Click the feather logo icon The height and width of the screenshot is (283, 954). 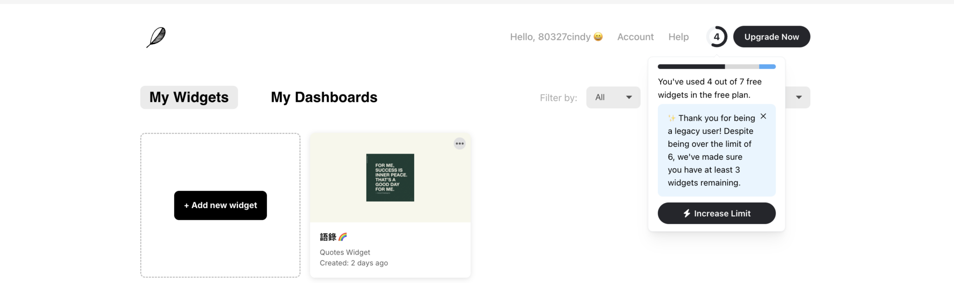tap(156, 37)
